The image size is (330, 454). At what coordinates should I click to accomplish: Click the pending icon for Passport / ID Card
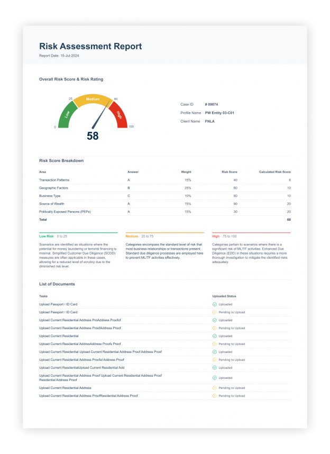pos(214,312)
